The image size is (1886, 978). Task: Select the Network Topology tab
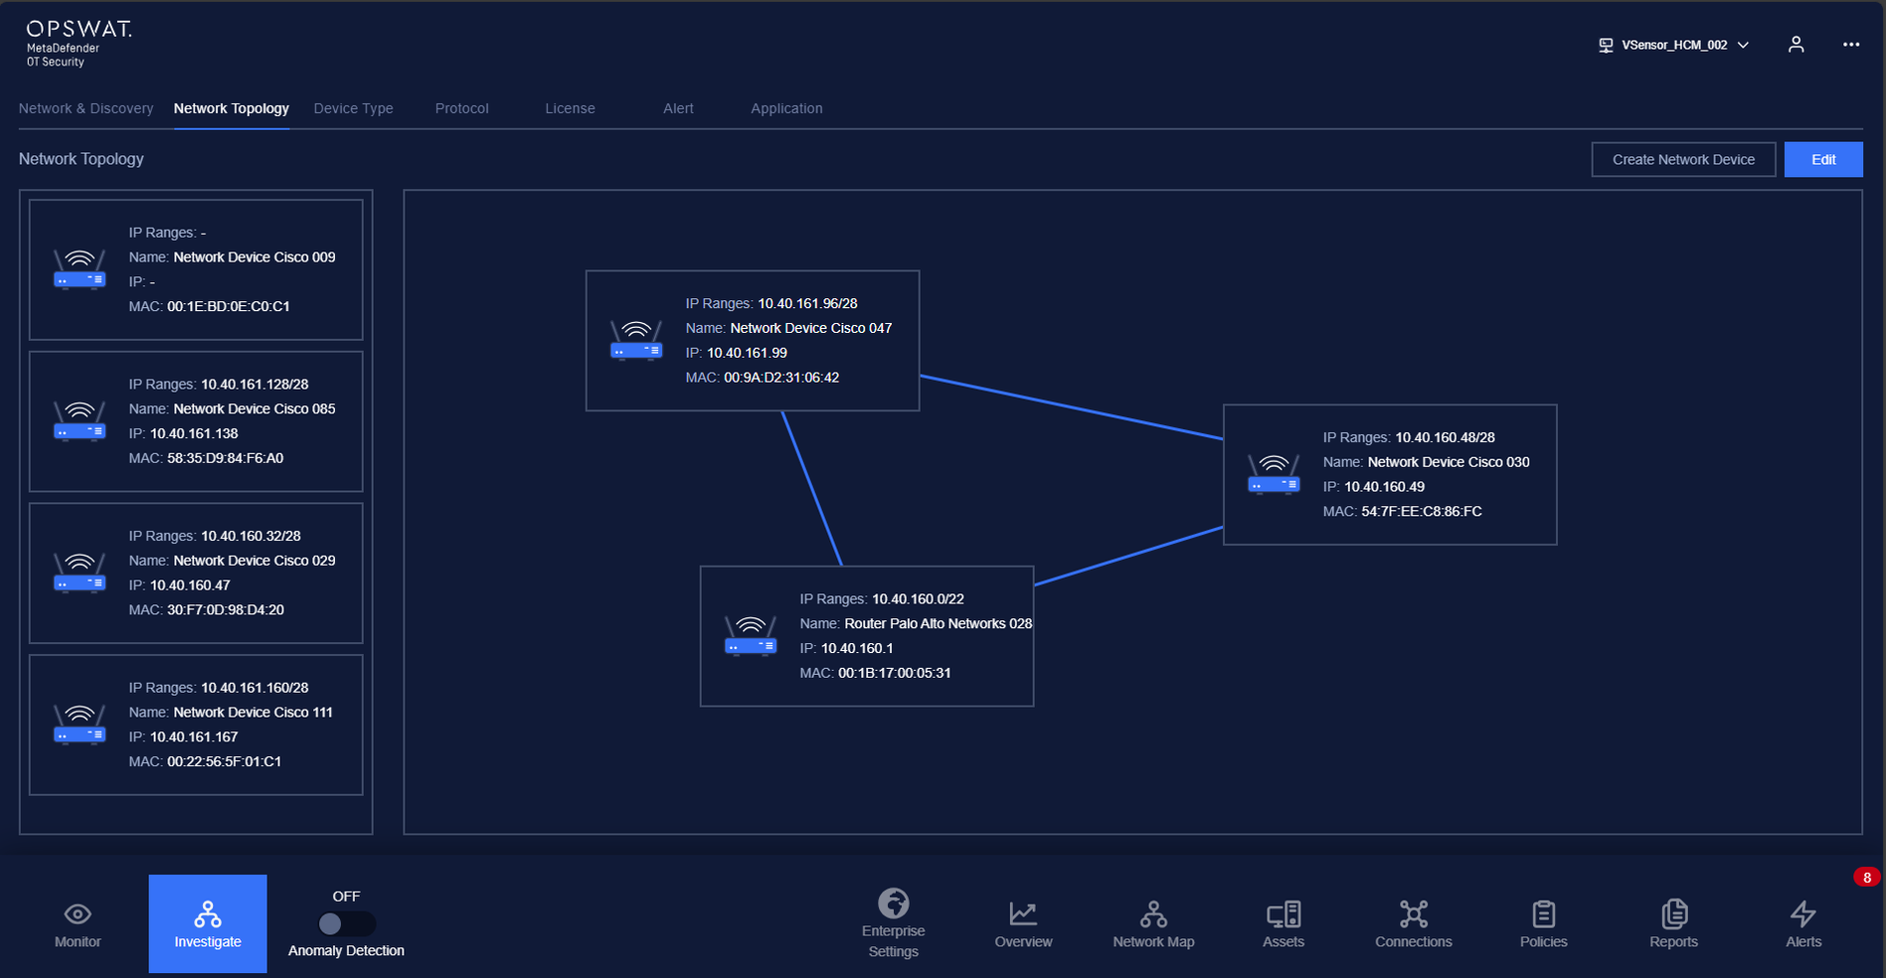click(232, 108)
